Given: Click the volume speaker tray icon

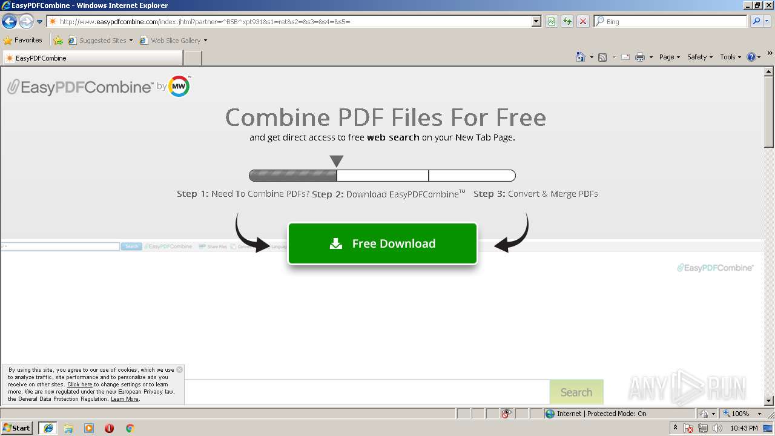Looking at the screenshot, I should pyautogui.click(x=717, y=428).
